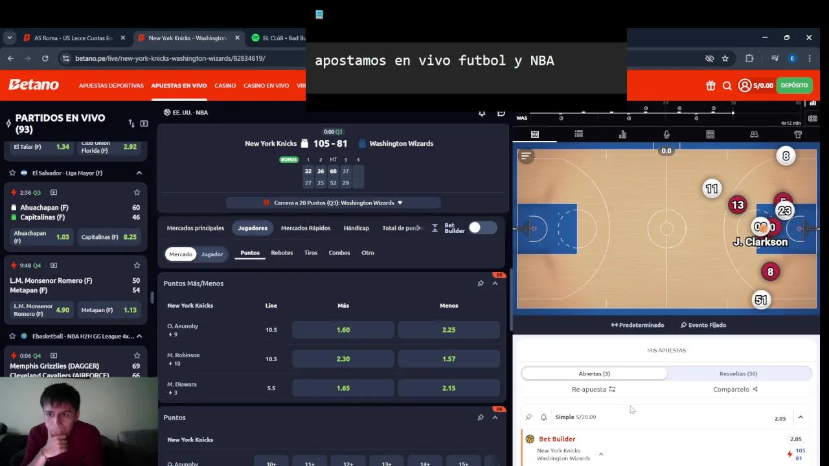
Task: Bet M. Robinson Menos at 1.57
Action: 449,359
